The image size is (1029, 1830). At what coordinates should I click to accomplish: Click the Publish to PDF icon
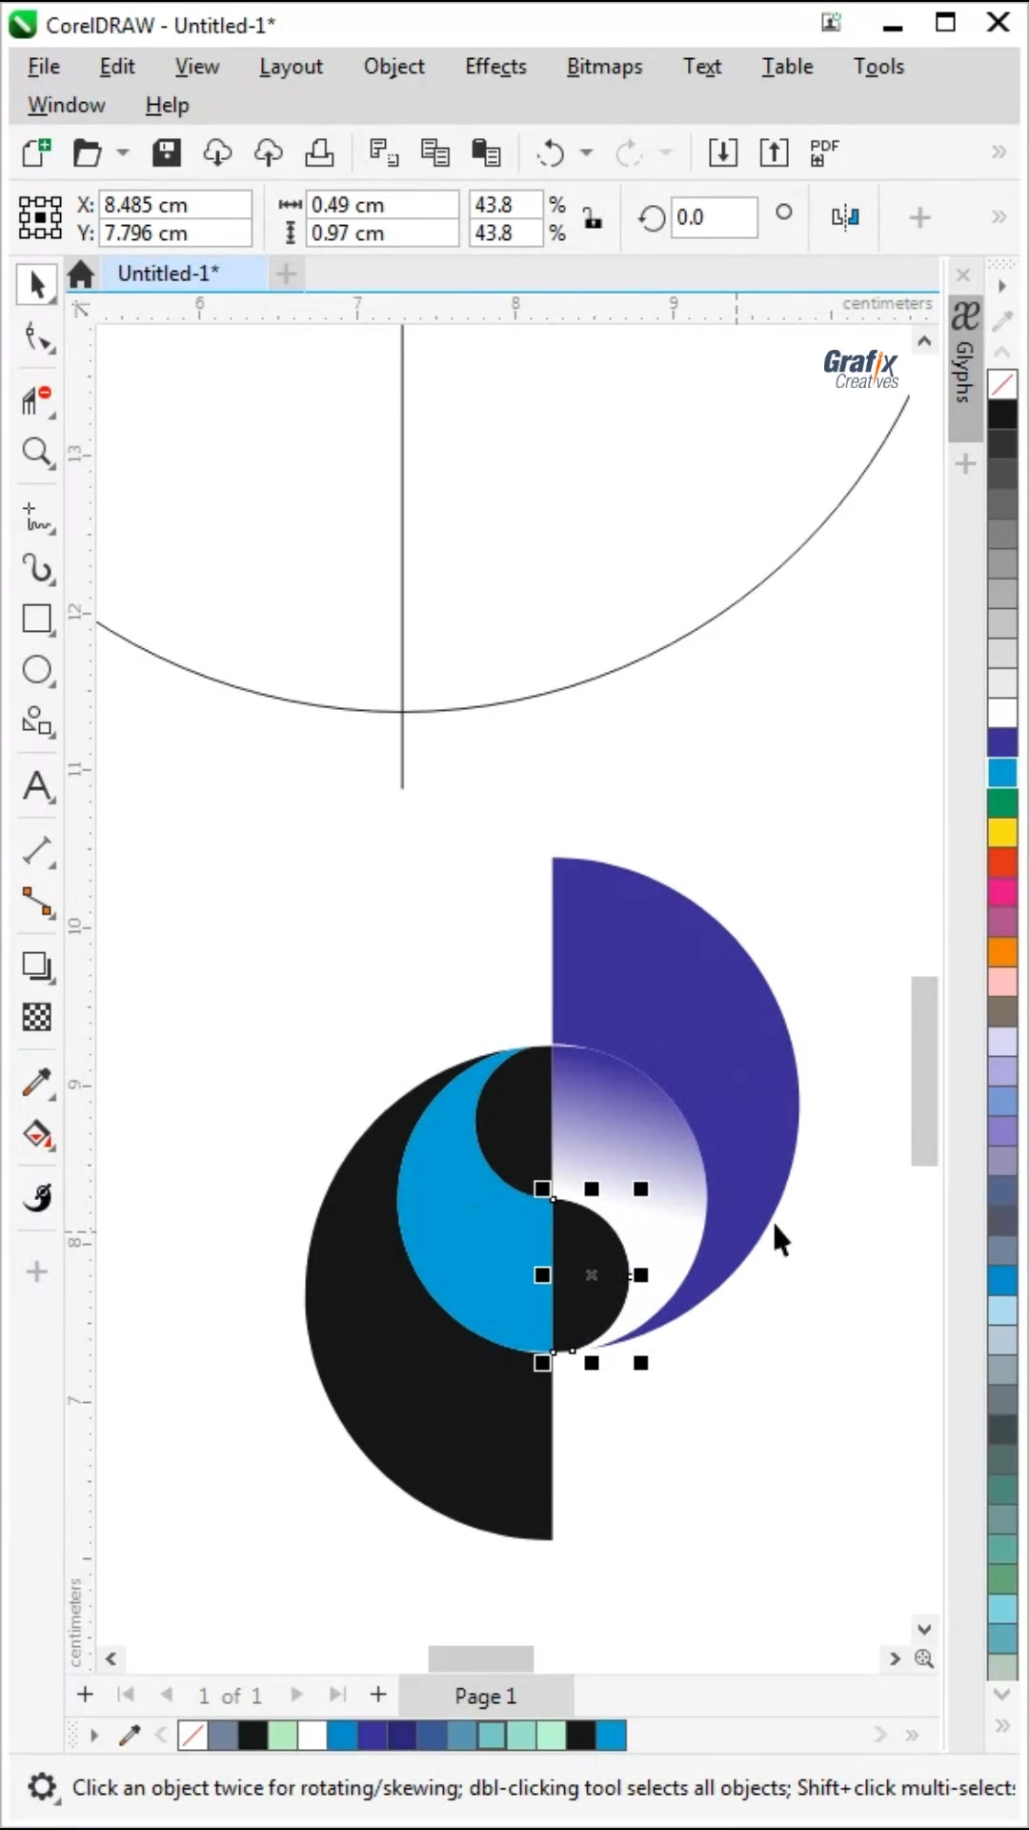pos(825,152)
